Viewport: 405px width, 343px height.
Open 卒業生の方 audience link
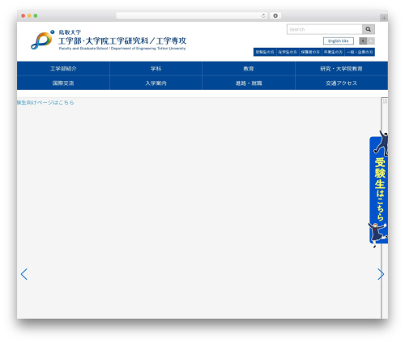coord(333,52)
